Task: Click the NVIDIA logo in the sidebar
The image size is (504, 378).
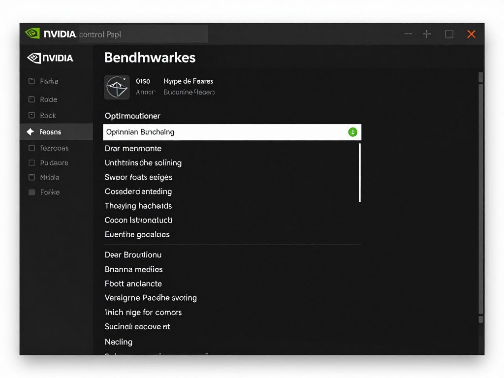Action: point(50,58)
